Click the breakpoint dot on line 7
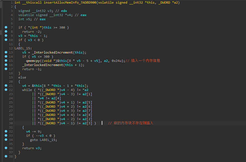Screen dimensions: 246x162 point(6,27)
